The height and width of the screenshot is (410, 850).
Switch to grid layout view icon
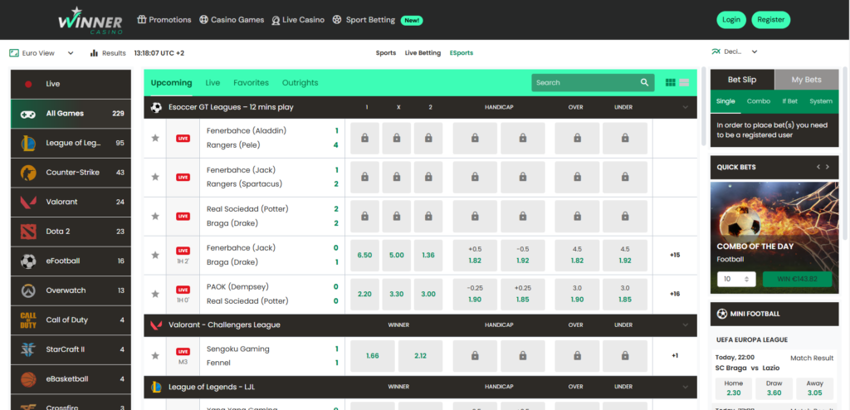(x=670, y=83)
